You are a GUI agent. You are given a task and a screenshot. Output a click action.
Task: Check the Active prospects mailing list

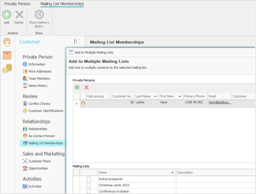tap(89, 179)
